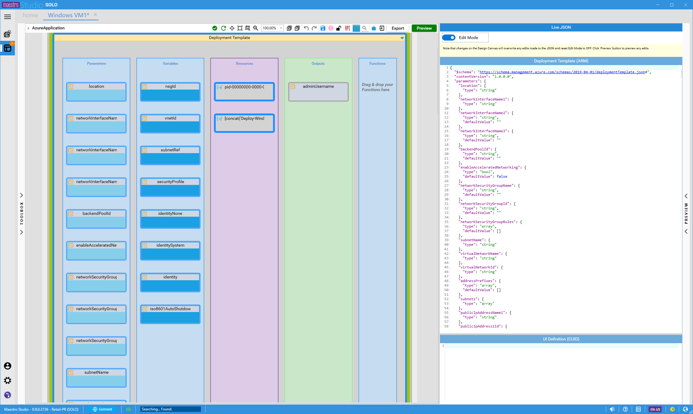Select the iso8601AutoShutdown variable node
693x414 pixels.
click(170, 314)
